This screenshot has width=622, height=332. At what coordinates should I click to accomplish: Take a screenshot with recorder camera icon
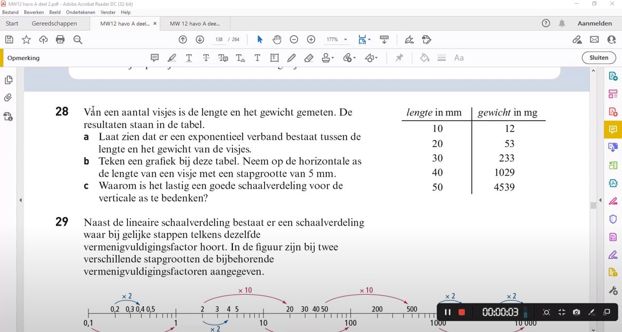[x=576, y=312]
